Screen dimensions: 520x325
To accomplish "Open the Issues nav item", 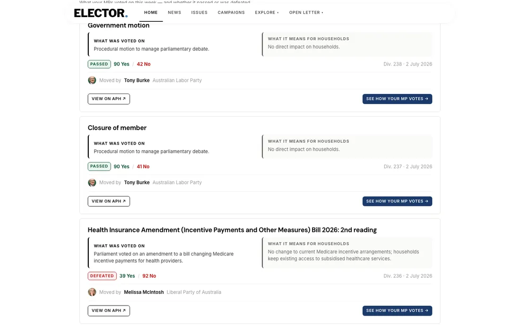I will (199, 13).
